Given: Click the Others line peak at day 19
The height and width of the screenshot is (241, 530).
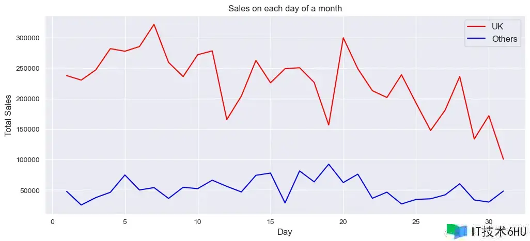Looking at the screenshot, I should coord(329,164).
